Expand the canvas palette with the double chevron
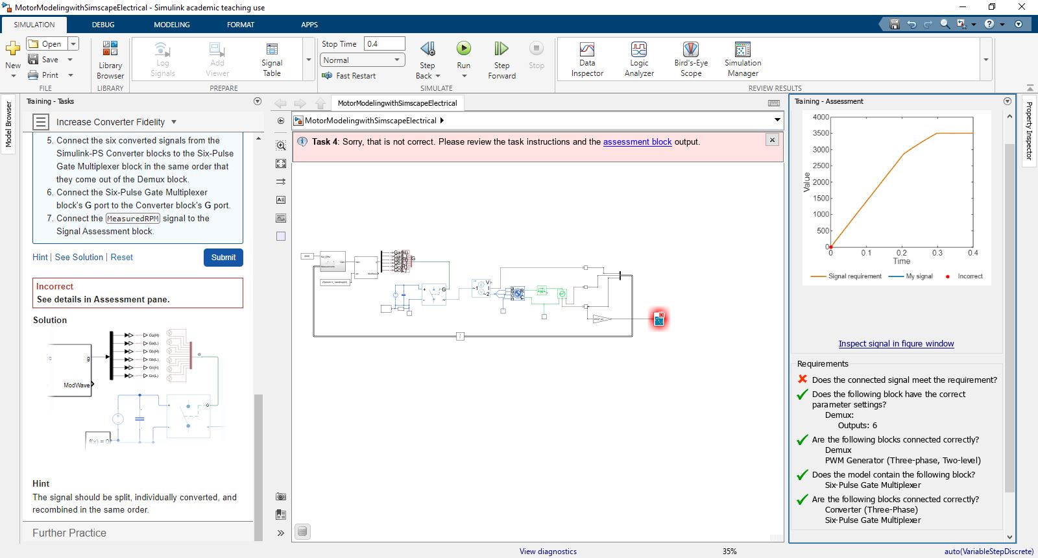Image resolution: width=1038 pixels, height=558 pixels. click(281, 533)
